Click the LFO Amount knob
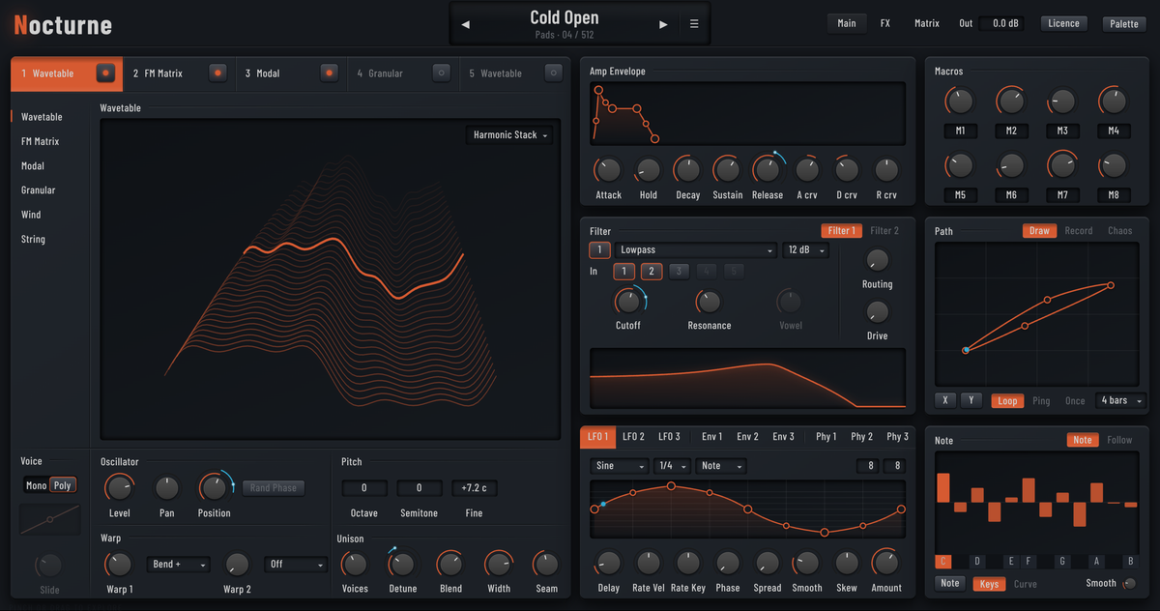Screen dimensions: 1160x611 885,562
